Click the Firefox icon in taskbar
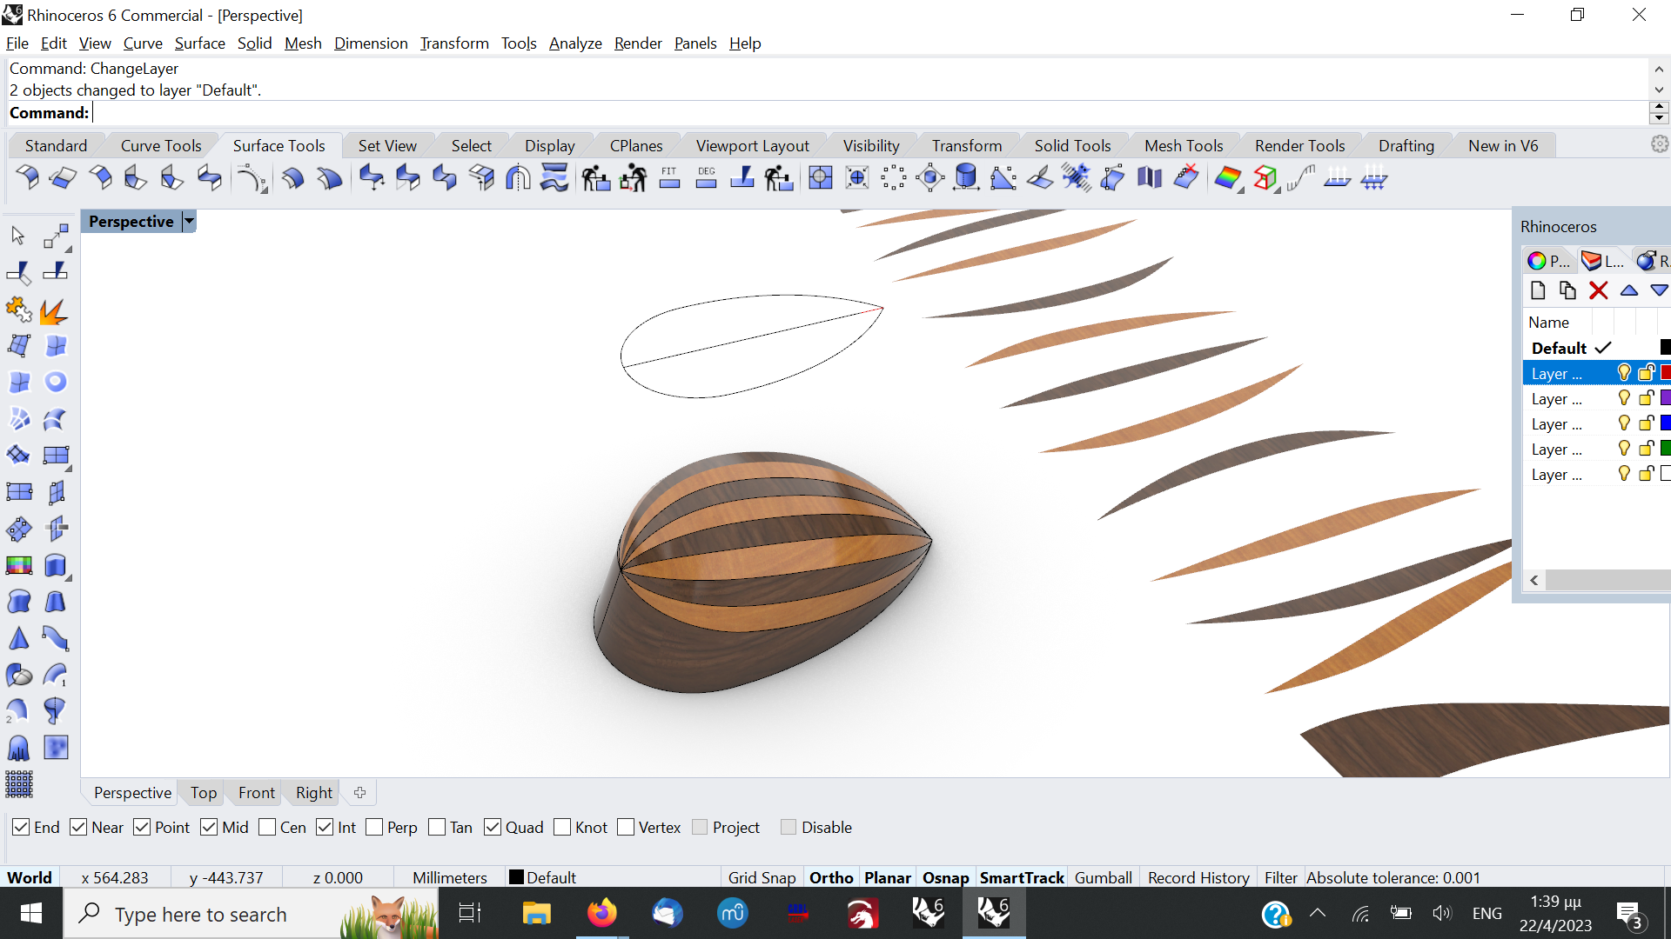 [601, 913]
